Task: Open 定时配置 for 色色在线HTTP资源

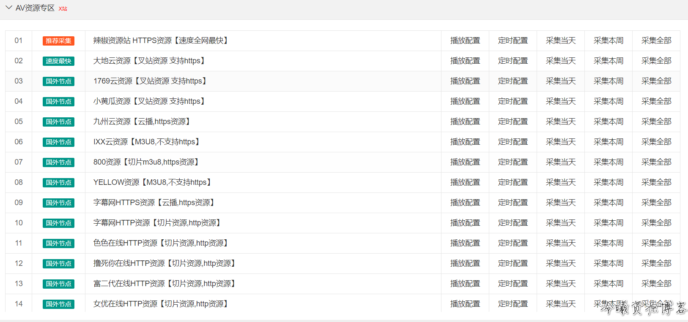Action: 513,243
